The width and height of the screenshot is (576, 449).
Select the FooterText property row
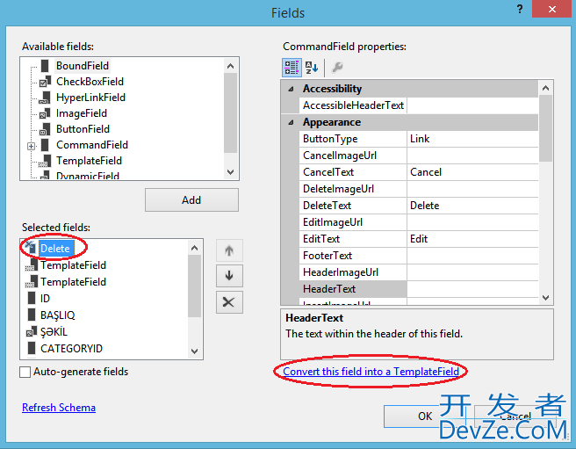point(419,256)
